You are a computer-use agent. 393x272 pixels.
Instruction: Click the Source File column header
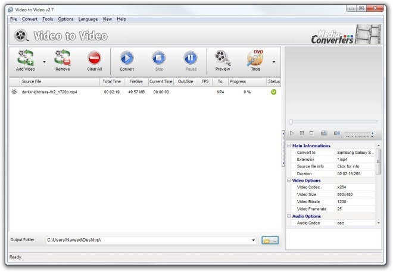coord(60,81)
